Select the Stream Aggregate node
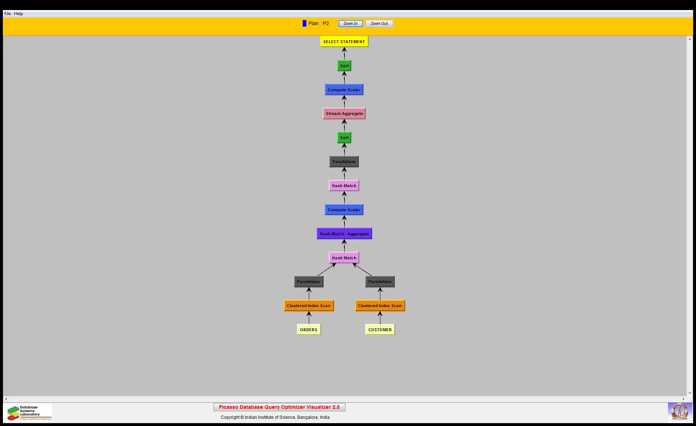The height and width of the screenshot is (426, 696). point(344,114)
